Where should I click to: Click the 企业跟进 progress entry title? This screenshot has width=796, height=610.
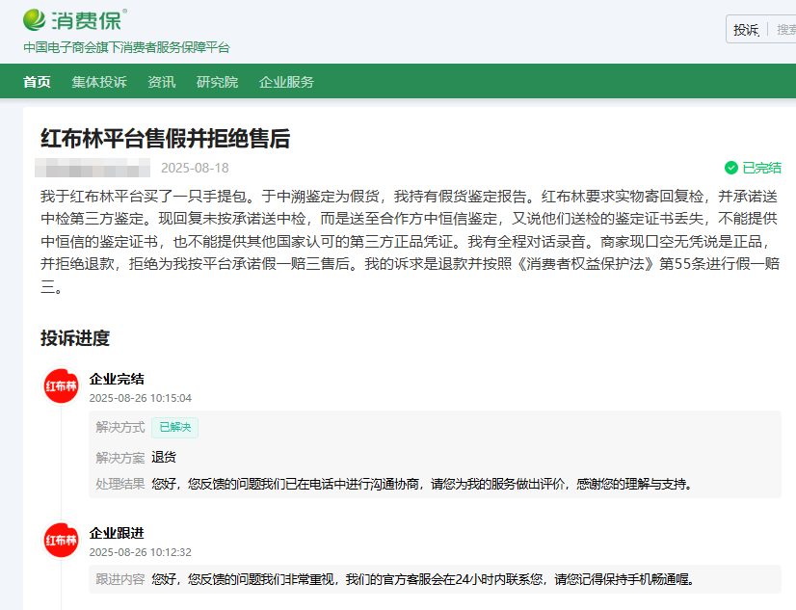click(117, 533)
